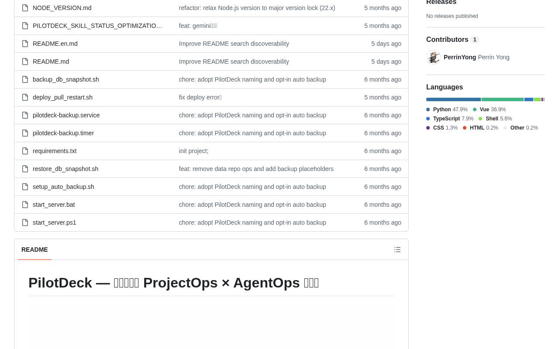The height and width of the screenshot is (349, 559).
Task: Open the README.en.md file
Action: [55, 44]
